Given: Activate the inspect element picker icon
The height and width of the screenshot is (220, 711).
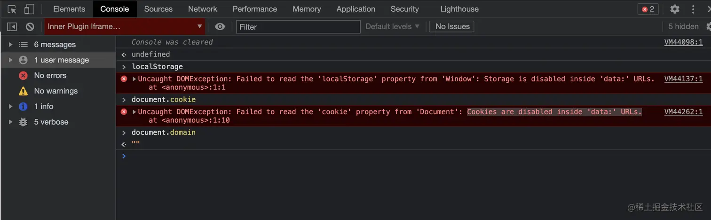Looking at the screenshot, I should [x=12, y=9].
